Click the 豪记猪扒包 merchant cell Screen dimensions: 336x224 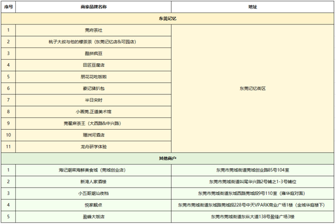pyautogui.click(x=93, y=88)
